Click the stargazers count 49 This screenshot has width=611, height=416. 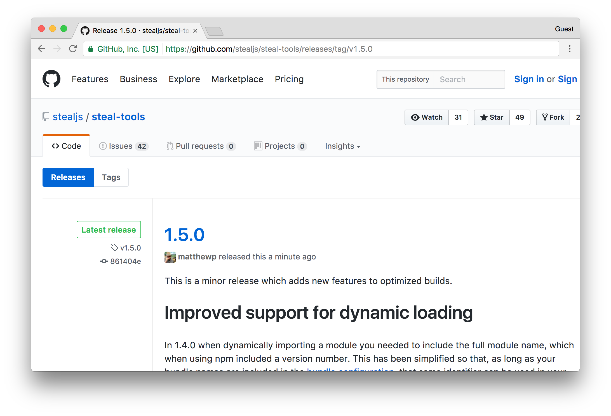pos(520,117)
